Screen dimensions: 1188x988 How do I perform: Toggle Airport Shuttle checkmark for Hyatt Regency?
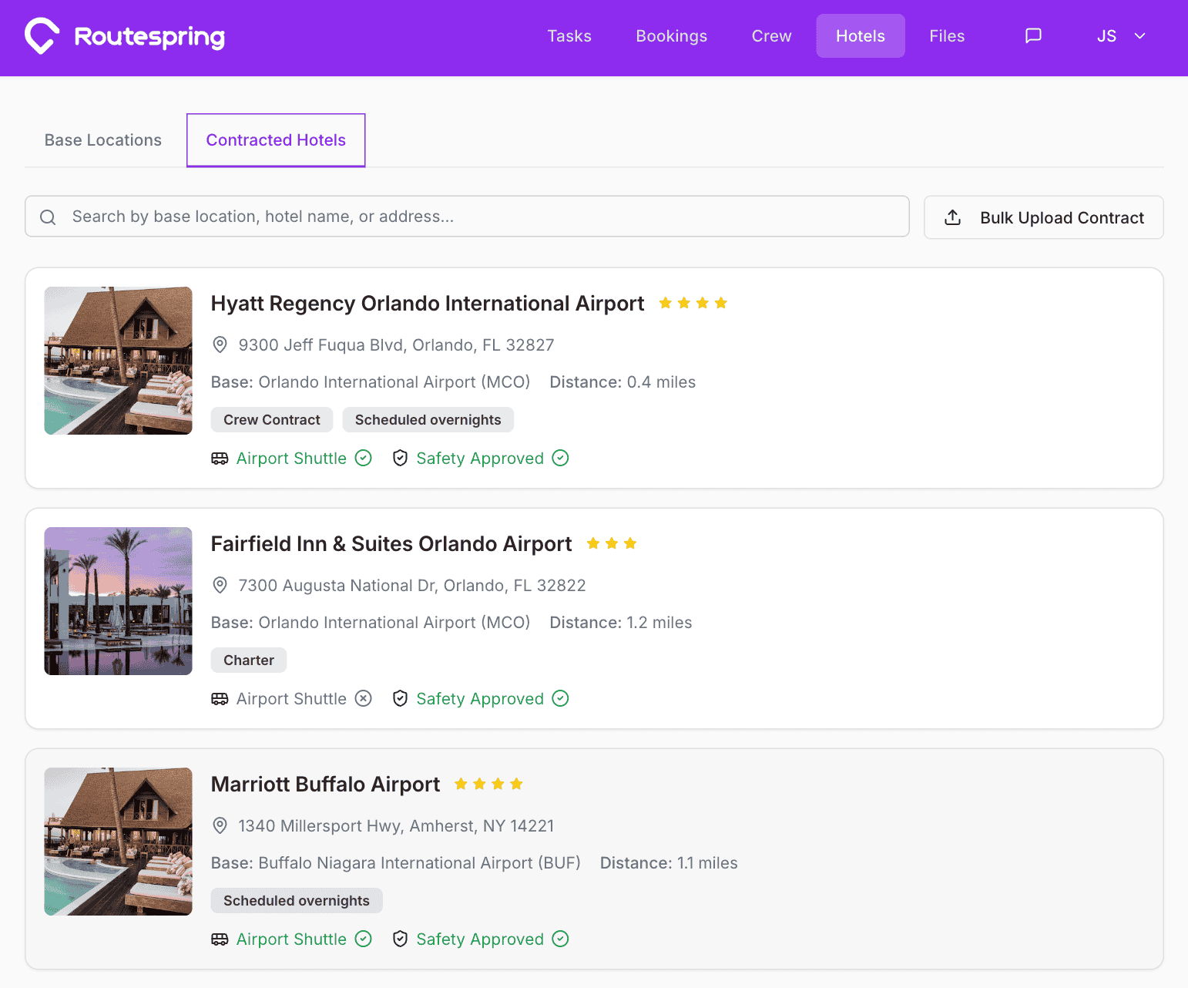(x=363, y=458)
